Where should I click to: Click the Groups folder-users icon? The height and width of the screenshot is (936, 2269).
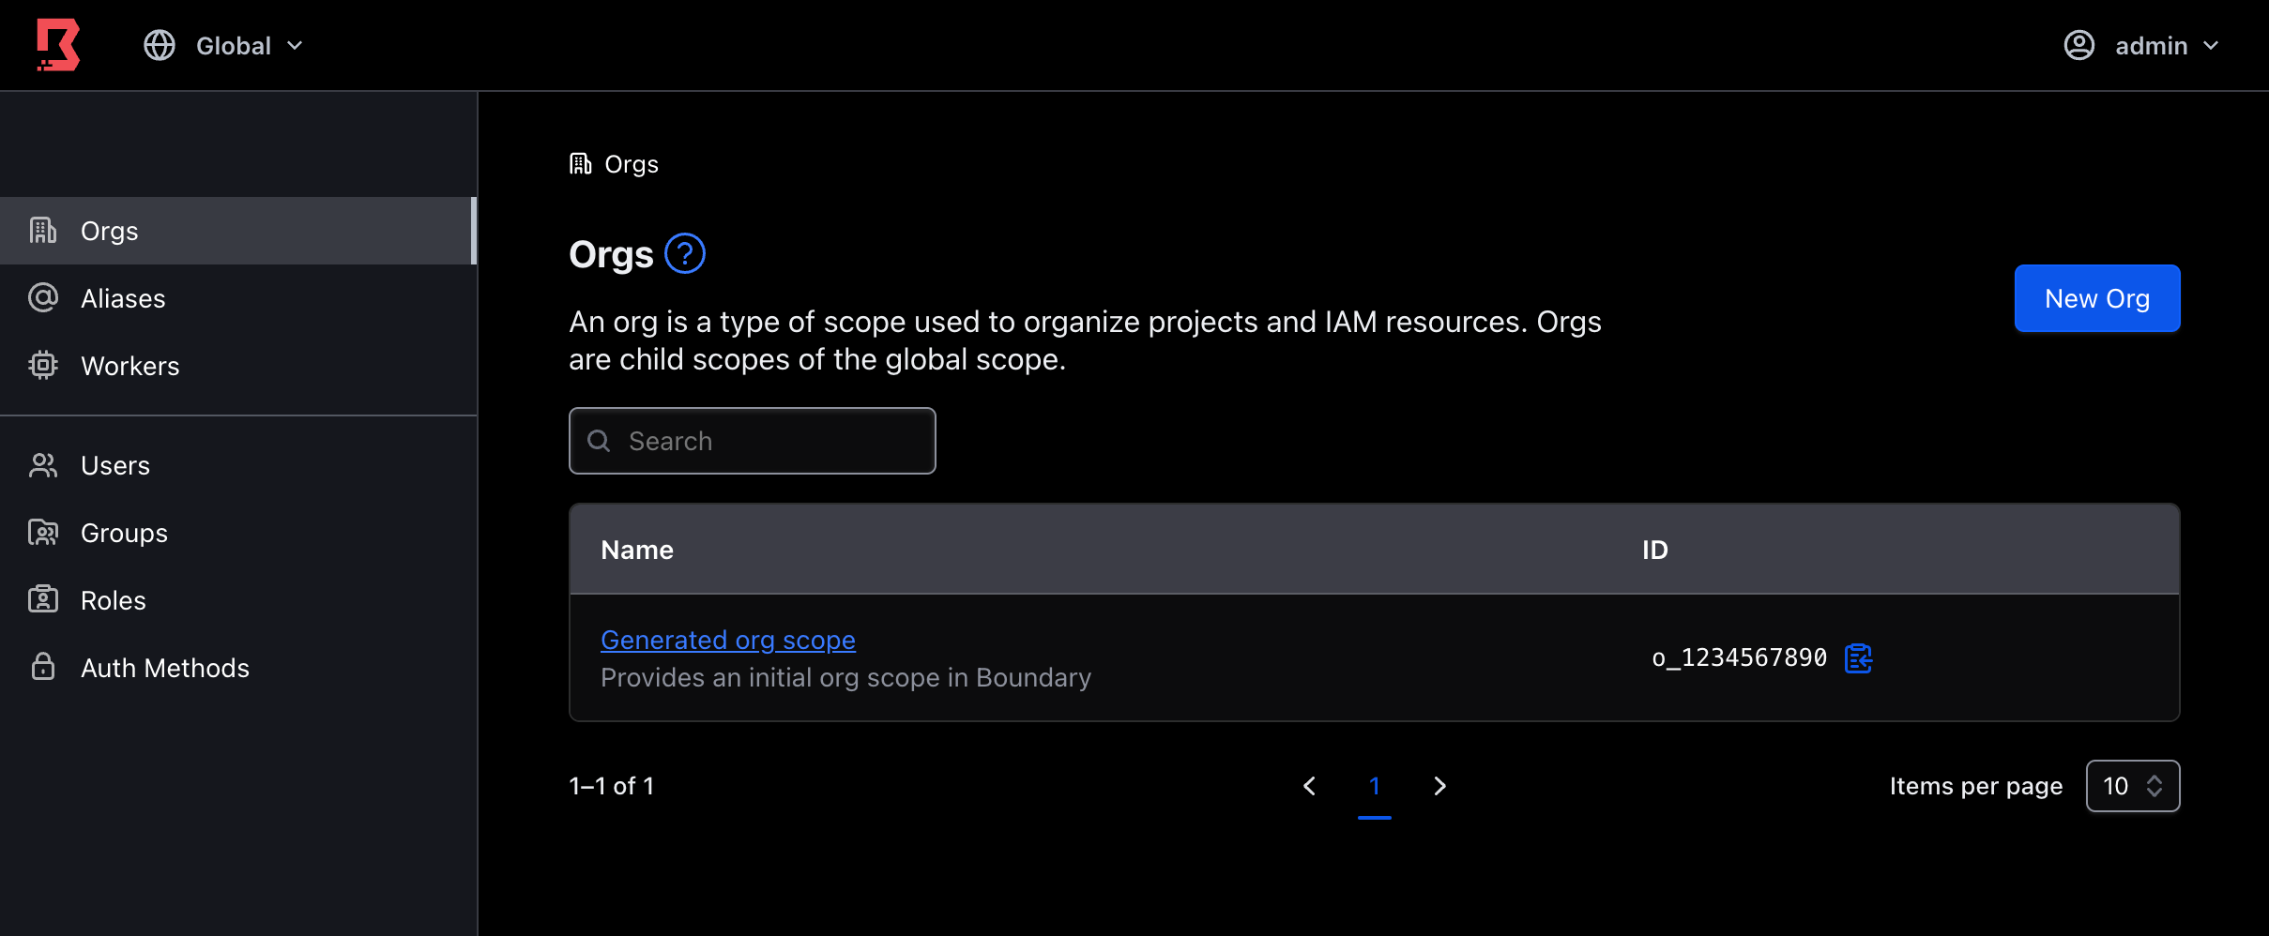(x=43, y=533)
